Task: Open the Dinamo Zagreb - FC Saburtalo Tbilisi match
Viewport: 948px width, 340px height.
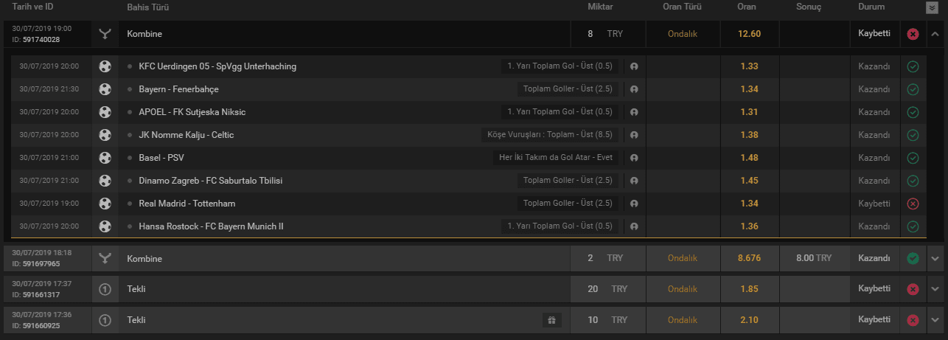Action: (x=211, y=181)
